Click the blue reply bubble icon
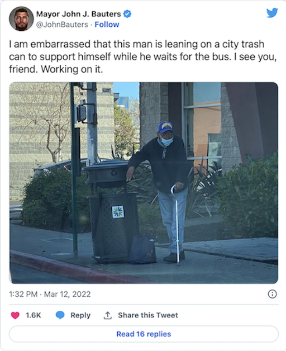 [x=60, y=315]
